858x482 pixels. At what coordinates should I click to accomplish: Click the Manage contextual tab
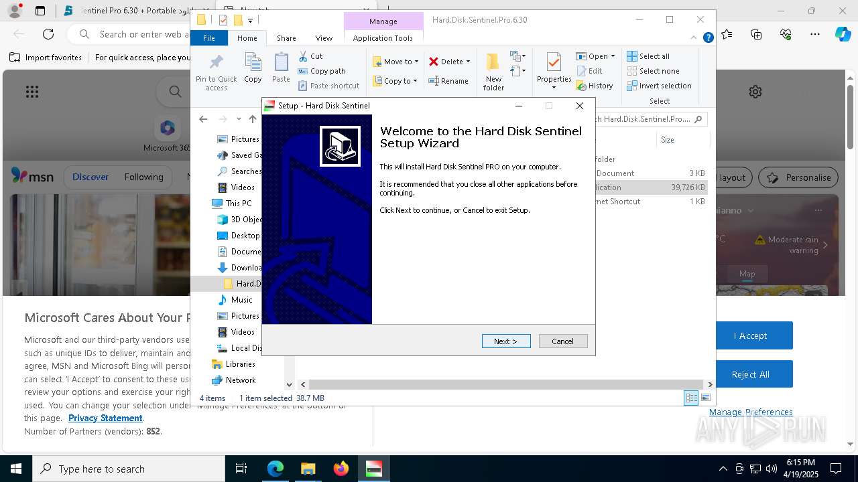click(383, 21)
